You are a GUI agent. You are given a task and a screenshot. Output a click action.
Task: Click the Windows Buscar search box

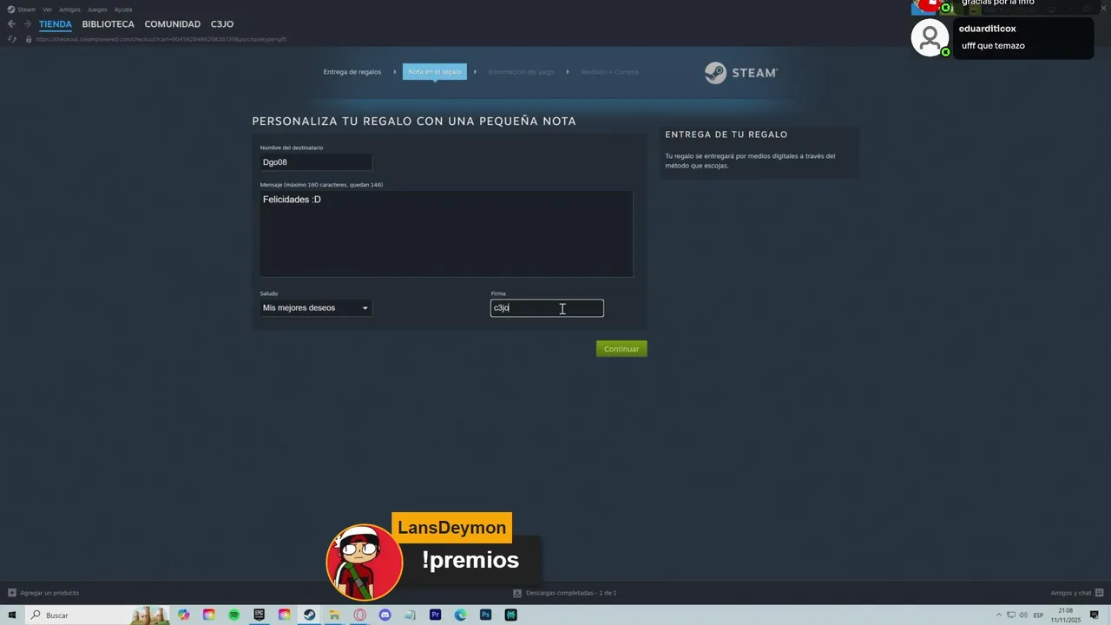(97, 615)
